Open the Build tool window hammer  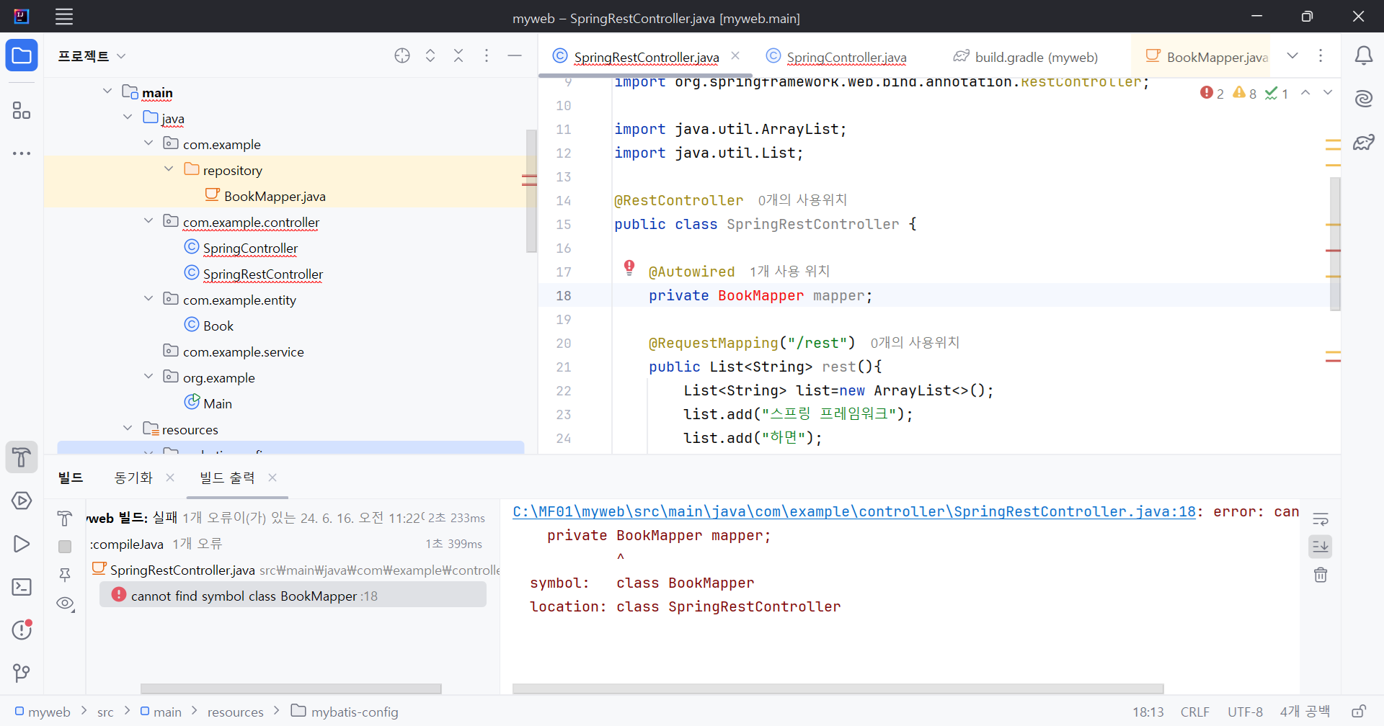coord(22,457)
